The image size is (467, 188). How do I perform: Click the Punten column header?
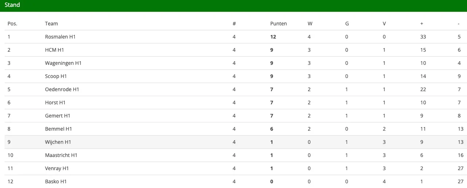[278, 24]
